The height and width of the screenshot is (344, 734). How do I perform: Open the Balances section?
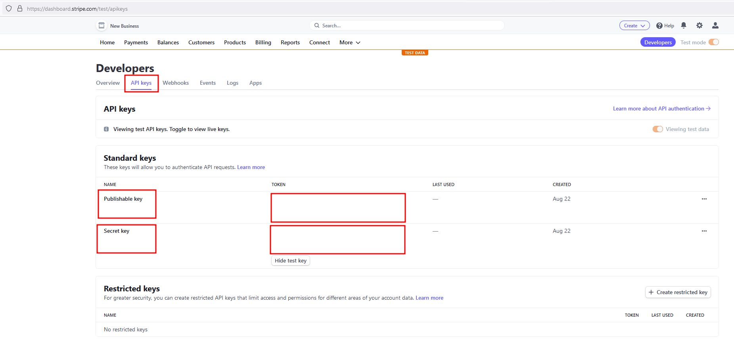coord(168,42)
